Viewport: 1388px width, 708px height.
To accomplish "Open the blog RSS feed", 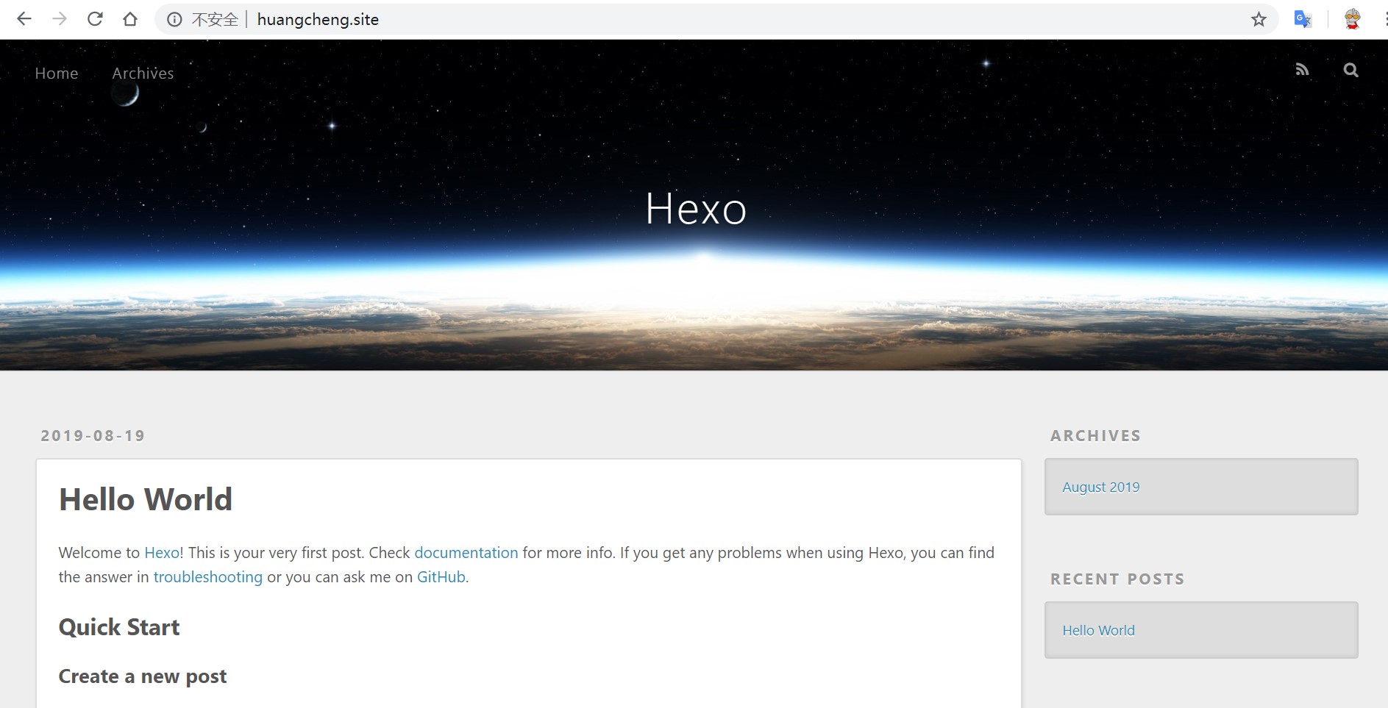I will [1302, 70].
